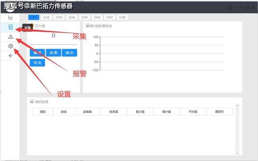Click the first blue capture button before 设置
The image size is (258, 161).
(x=37, y=53)
